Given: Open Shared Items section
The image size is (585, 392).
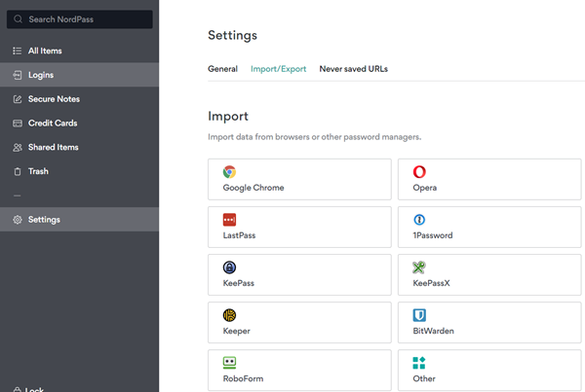Looking at the screenshot, I should pyautogui.click(x=53, y=148).
